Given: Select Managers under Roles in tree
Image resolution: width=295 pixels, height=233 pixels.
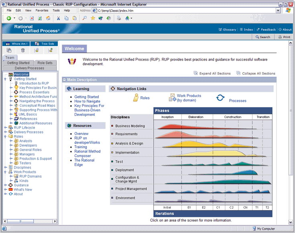Looking at the screenshot, I should [x=27, y=154].
